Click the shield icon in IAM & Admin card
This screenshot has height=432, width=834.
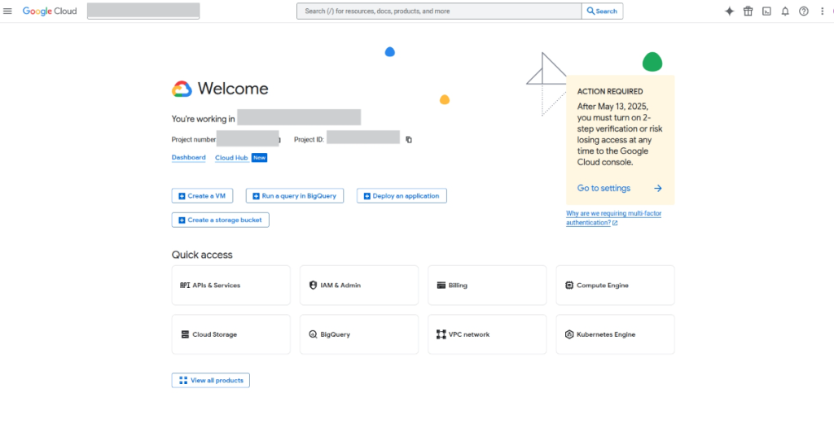point(313,286)
